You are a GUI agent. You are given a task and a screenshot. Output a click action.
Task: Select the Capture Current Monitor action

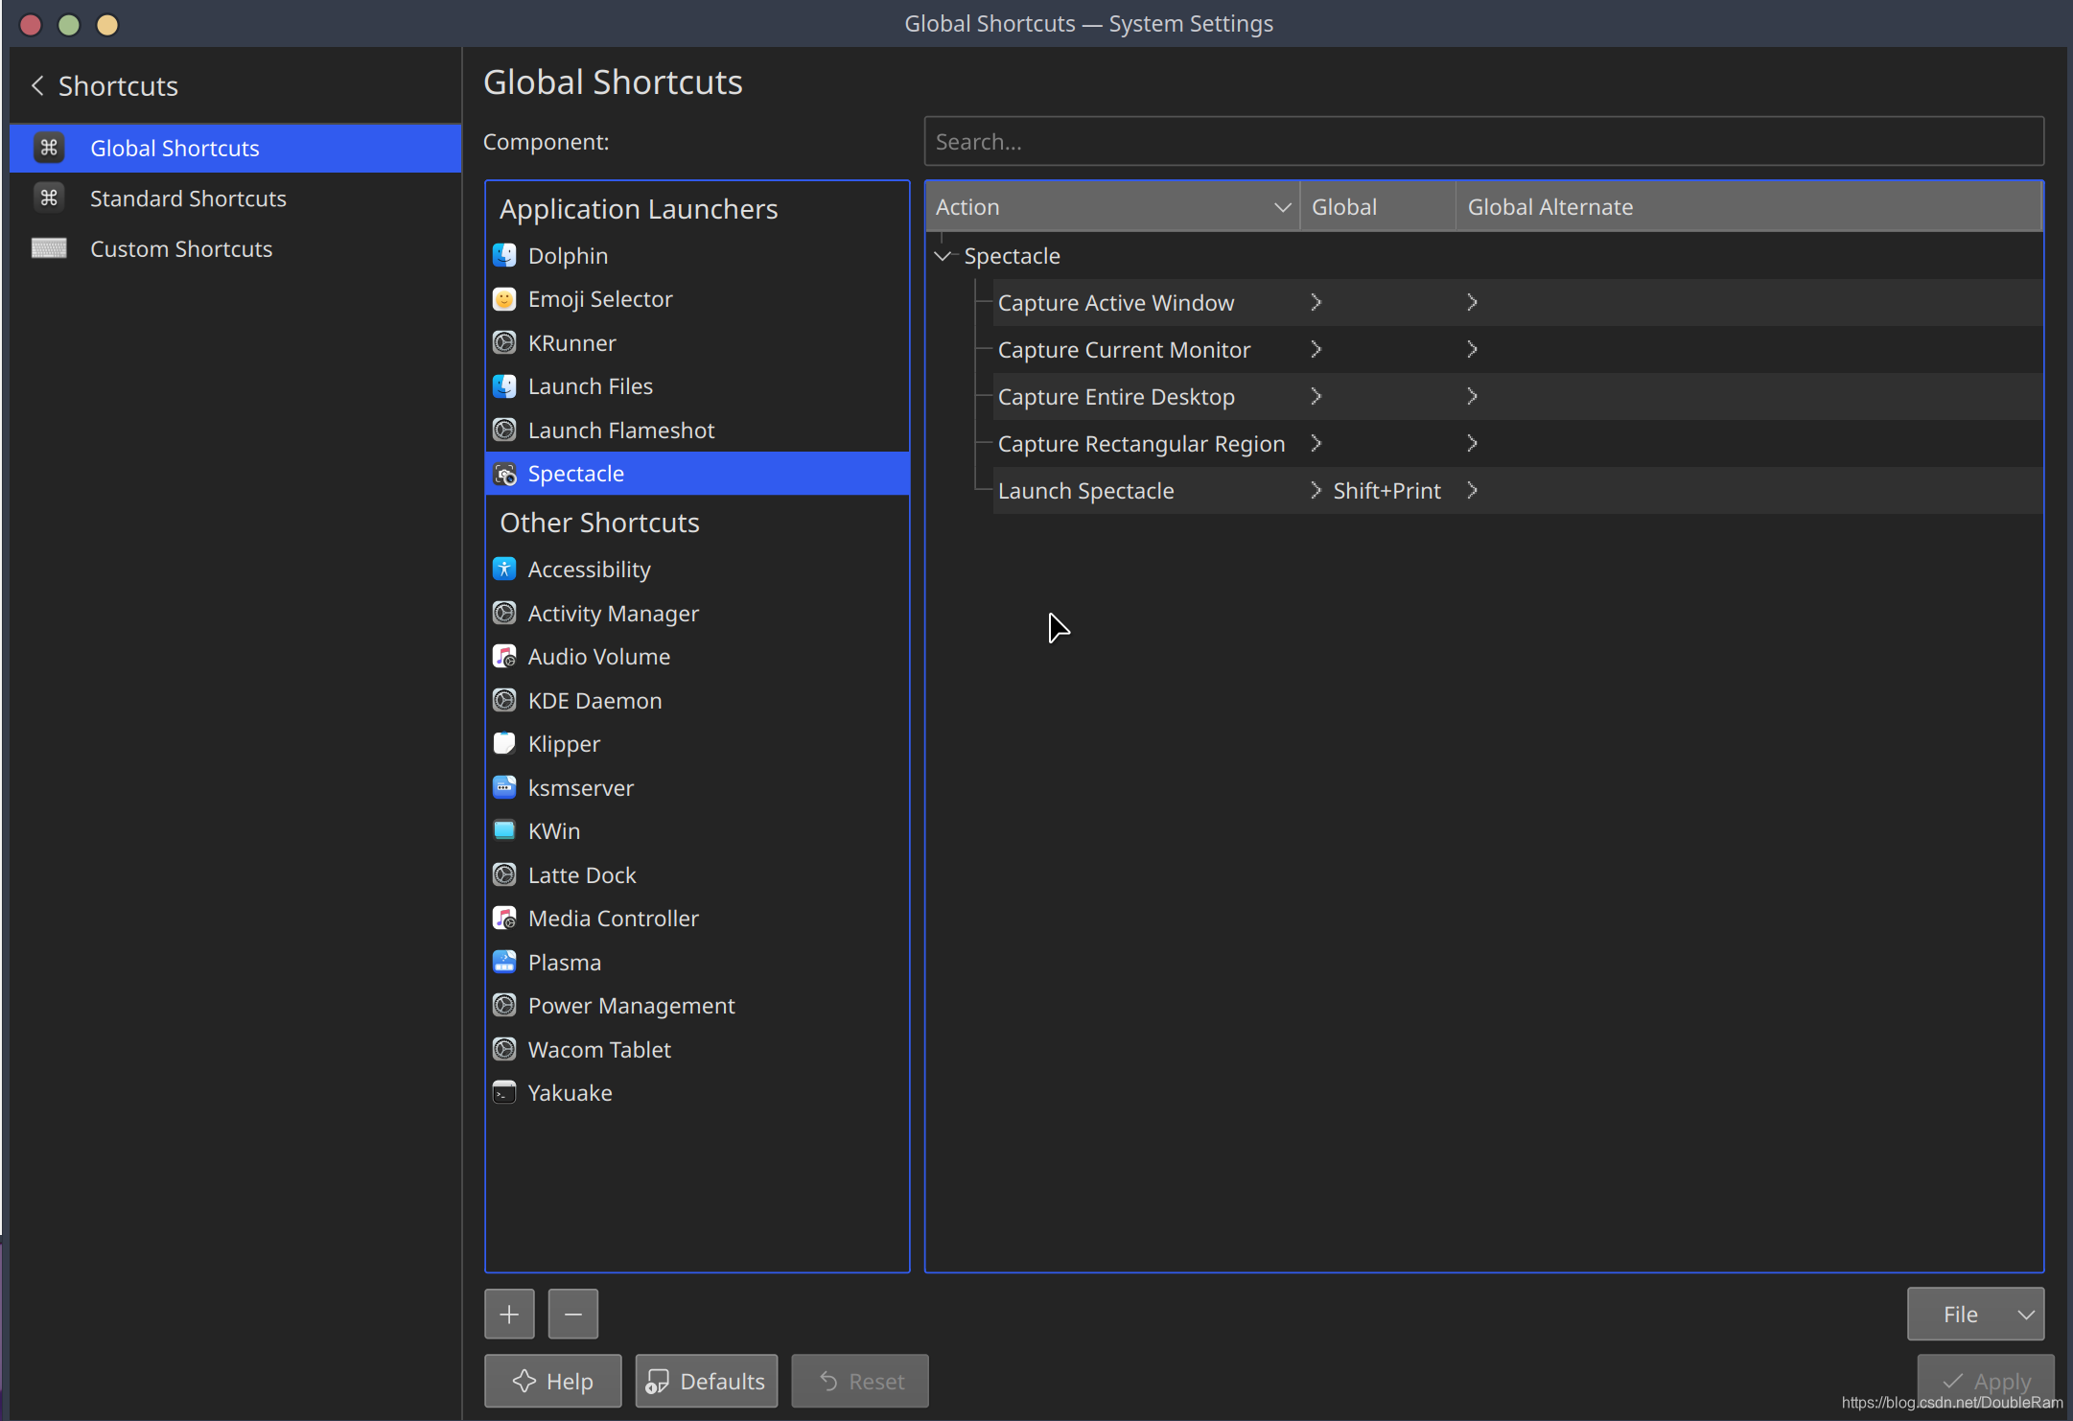(1124, 349)
